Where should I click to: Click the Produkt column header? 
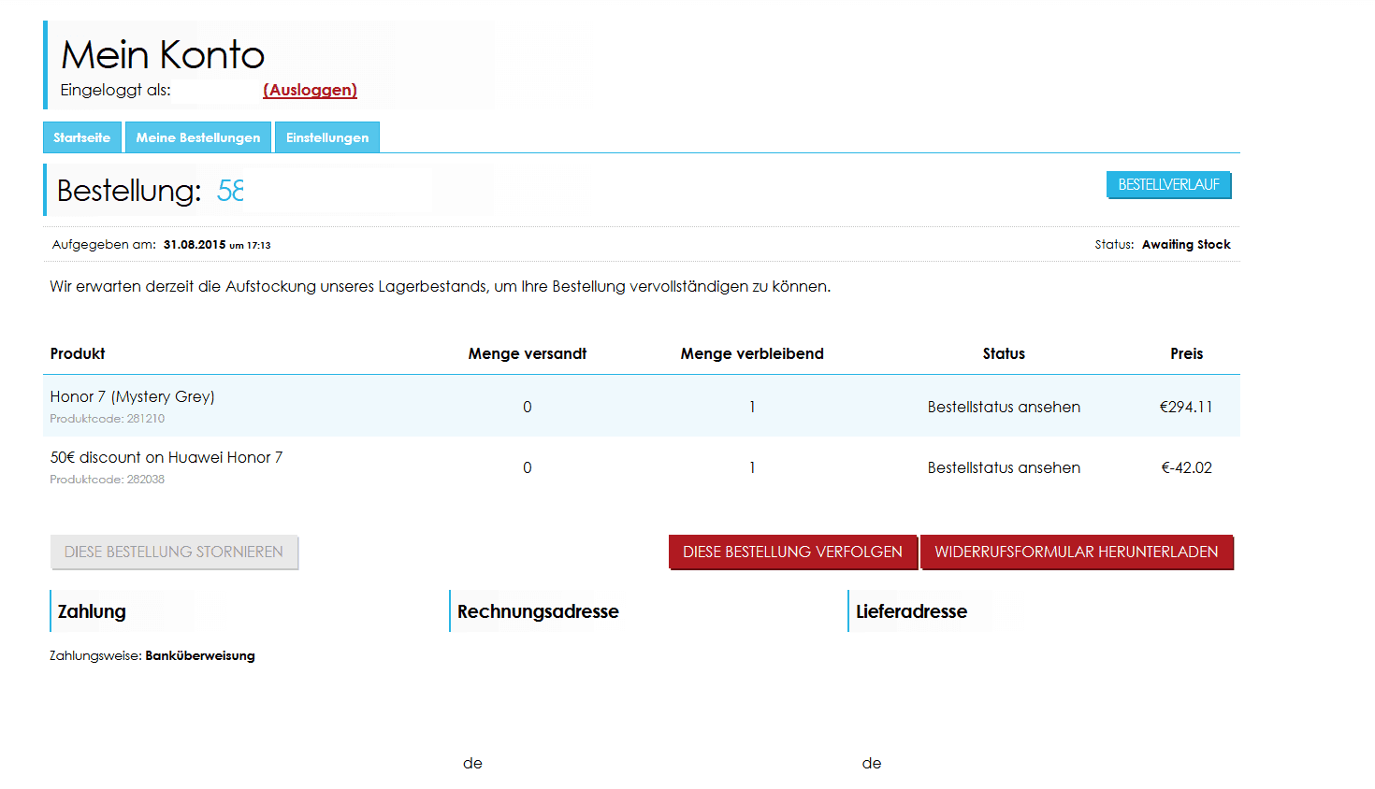coord(78,353)
